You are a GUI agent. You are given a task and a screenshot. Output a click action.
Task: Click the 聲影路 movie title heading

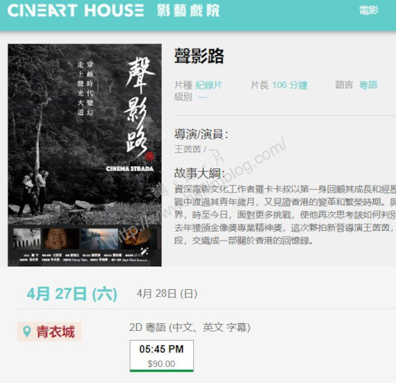coord(199,56)
